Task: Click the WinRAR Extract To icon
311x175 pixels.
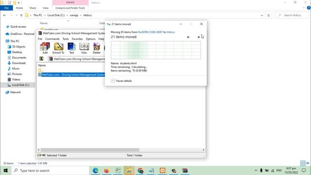Action: pos(58,48)
